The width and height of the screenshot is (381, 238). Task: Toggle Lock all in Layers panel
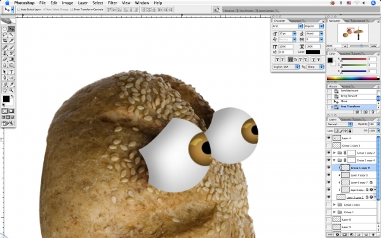350,131
